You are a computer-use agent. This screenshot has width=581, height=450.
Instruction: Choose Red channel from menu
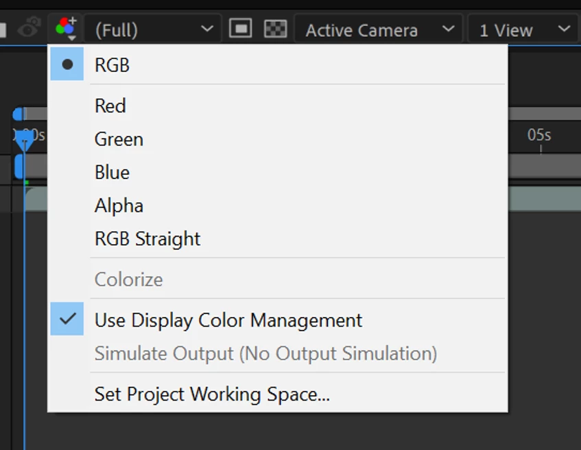110,106
